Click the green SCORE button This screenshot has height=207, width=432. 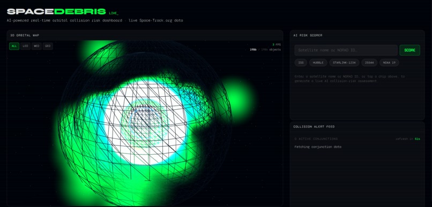tap(409, 50)
